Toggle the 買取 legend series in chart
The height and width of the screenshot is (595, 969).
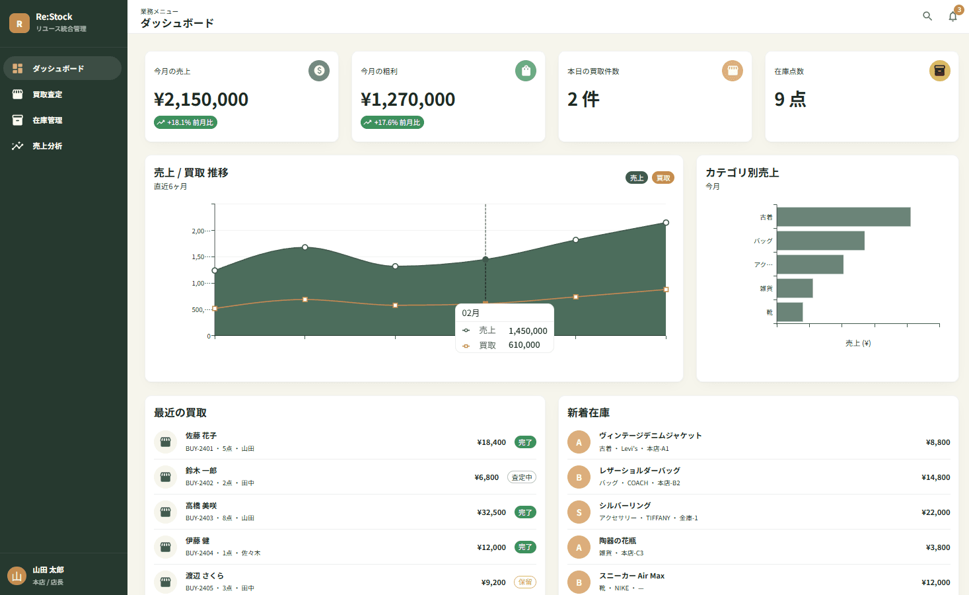pos(663,178)
